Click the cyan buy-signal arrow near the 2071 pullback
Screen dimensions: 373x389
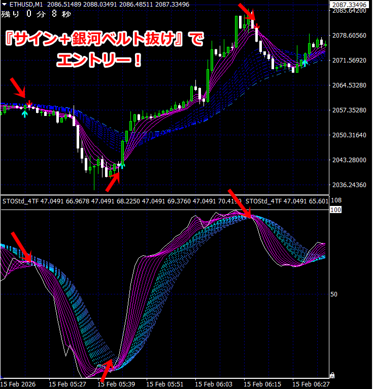(x=305, y=63)
